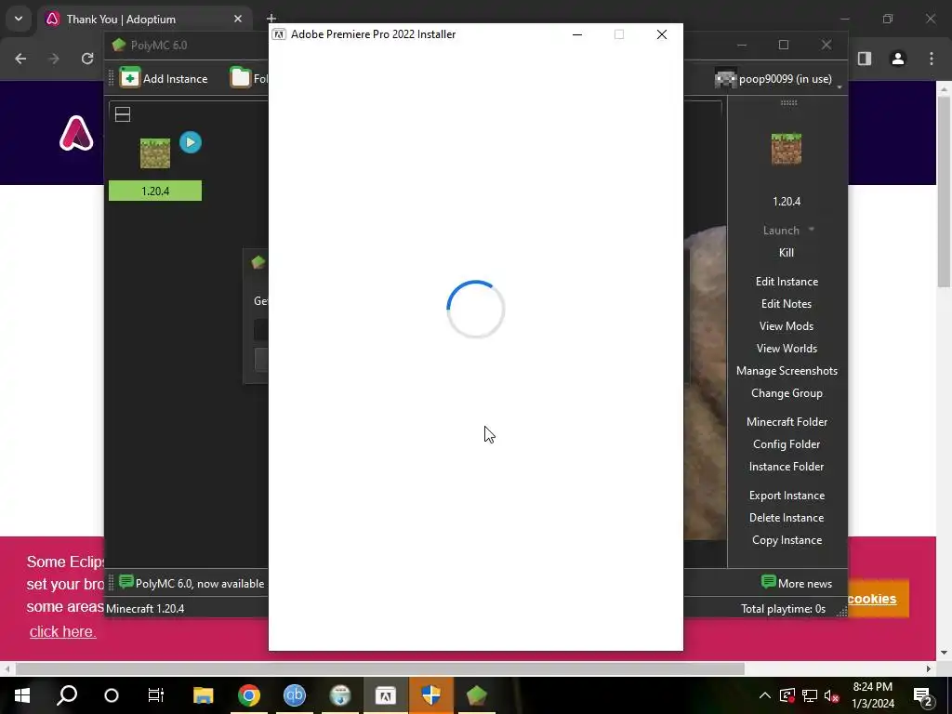Open Folders button in PolyMC toolbar

click(249, 78)
